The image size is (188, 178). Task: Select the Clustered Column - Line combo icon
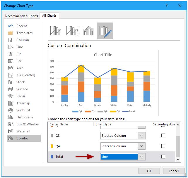coord(56,31)
